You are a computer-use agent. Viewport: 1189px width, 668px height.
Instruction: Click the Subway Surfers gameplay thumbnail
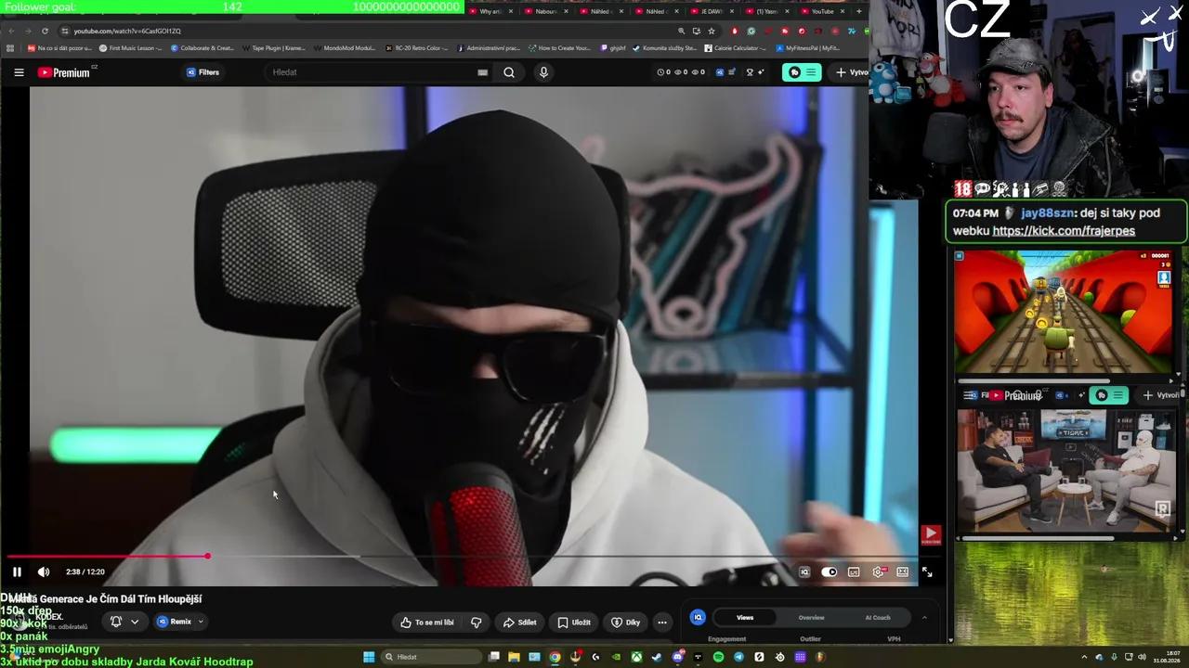pos(1065,314)
